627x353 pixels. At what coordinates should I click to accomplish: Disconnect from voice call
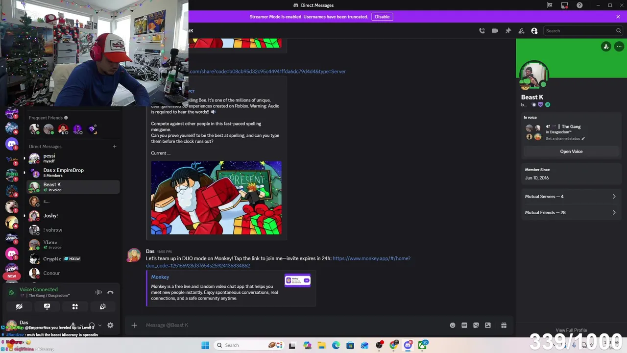coord(110,292)
